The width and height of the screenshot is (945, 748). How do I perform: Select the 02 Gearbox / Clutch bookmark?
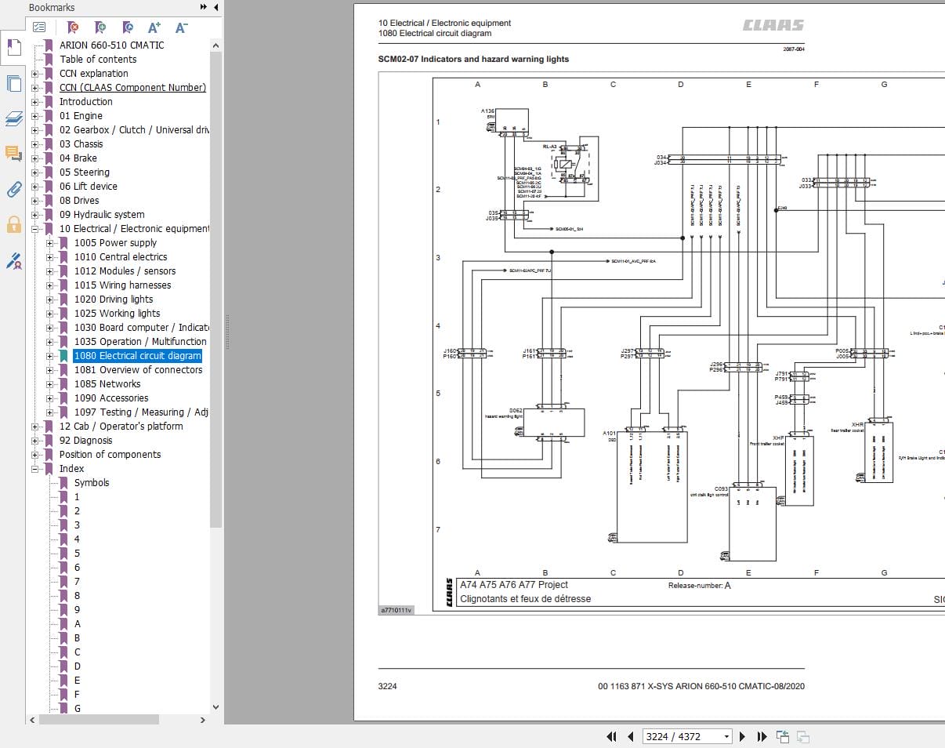134,129
